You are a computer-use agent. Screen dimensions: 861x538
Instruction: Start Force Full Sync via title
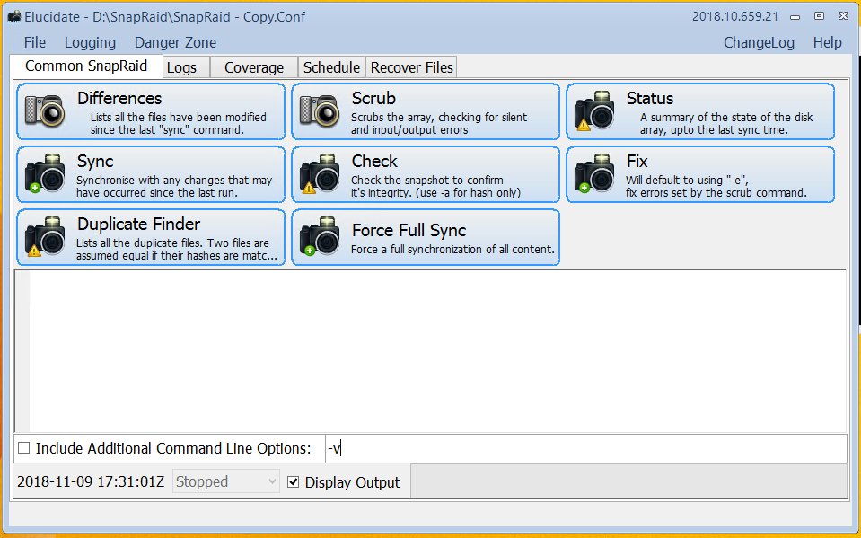pos(409,231)
